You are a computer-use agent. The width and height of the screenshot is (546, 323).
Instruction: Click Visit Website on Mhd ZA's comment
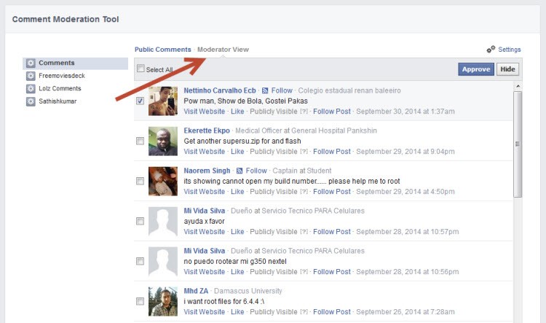(205, 312)
